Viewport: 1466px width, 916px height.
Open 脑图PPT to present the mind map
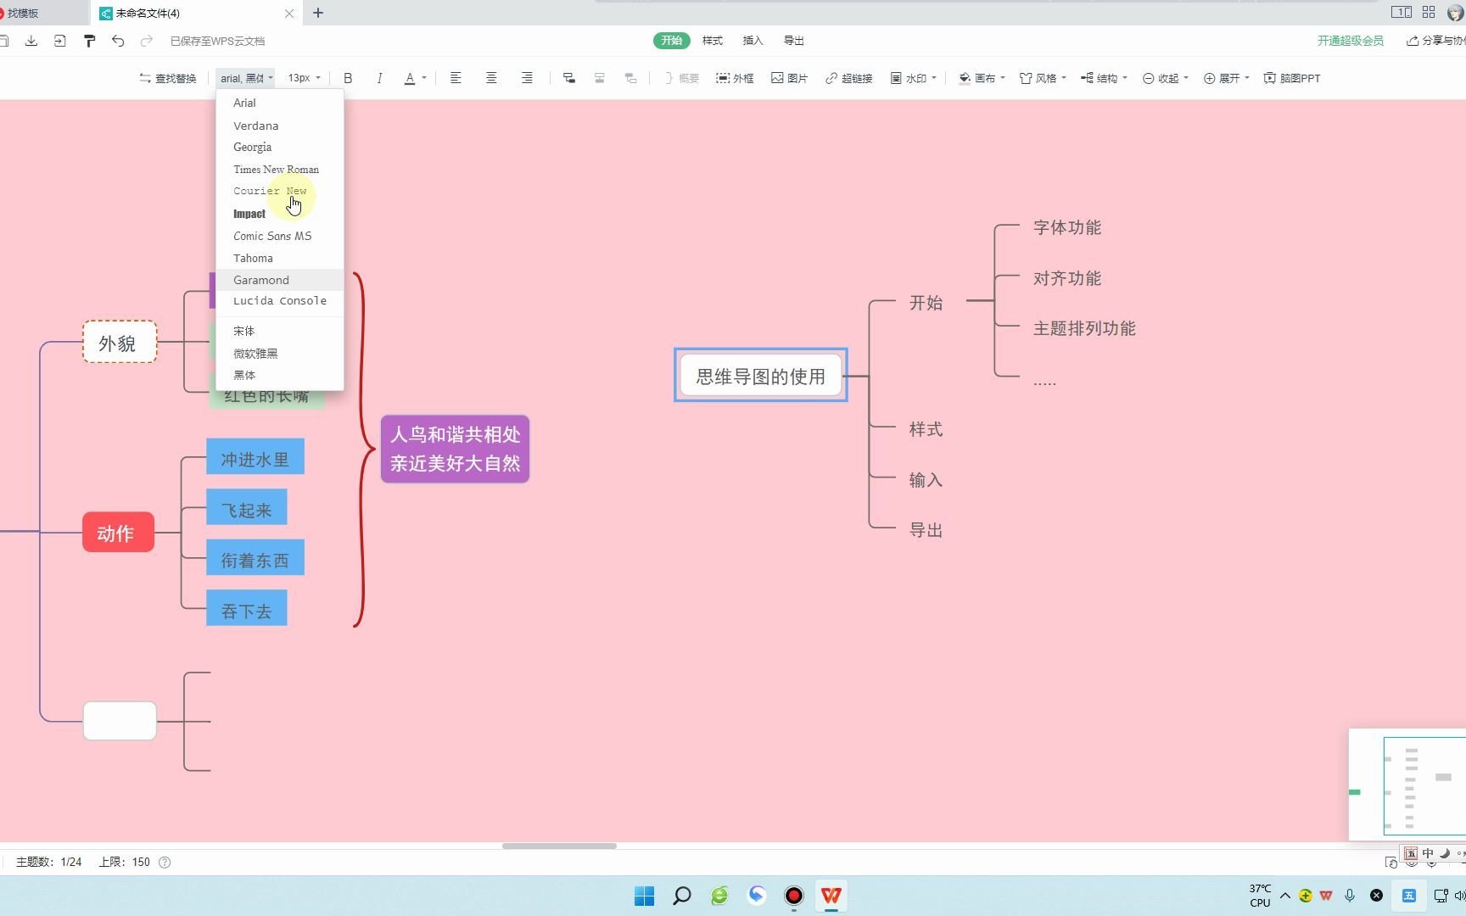1291,77
